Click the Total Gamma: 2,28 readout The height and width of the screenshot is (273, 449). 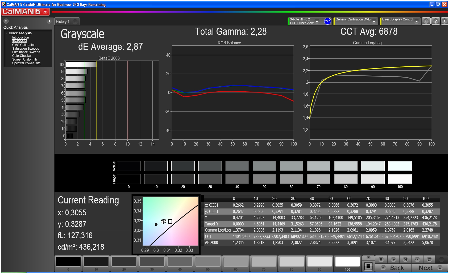click(231, 32)
